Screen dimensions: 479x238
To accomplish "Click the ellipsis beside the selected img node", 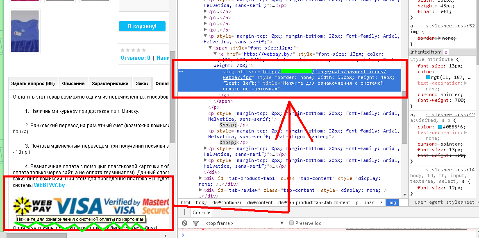I will (181, 72).
